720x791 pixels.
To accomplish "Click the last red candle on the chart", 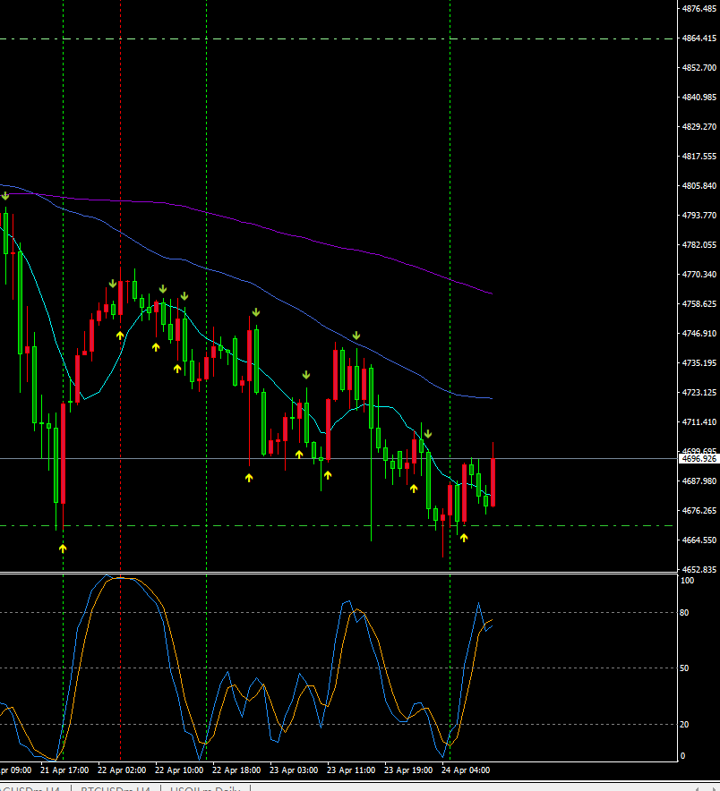I will point(493,482).
